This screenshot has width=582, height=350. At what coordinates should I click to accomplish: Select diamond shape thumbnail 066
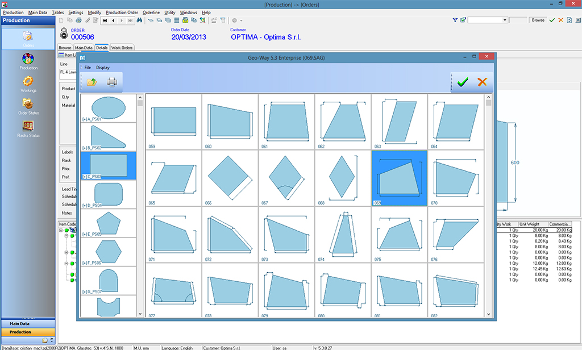(230, 178)
